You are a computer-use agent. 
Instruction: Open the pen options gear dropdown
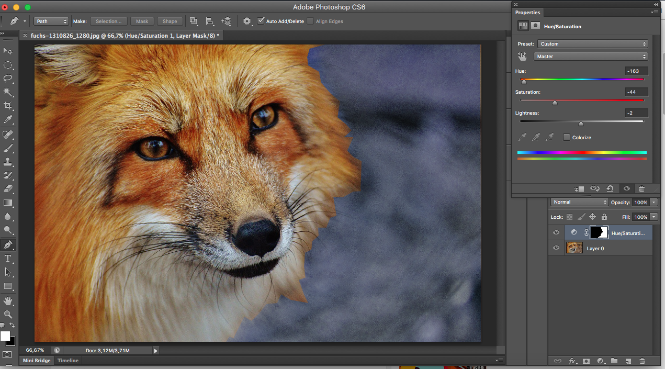pyautogui.click(x=247, y=21)
